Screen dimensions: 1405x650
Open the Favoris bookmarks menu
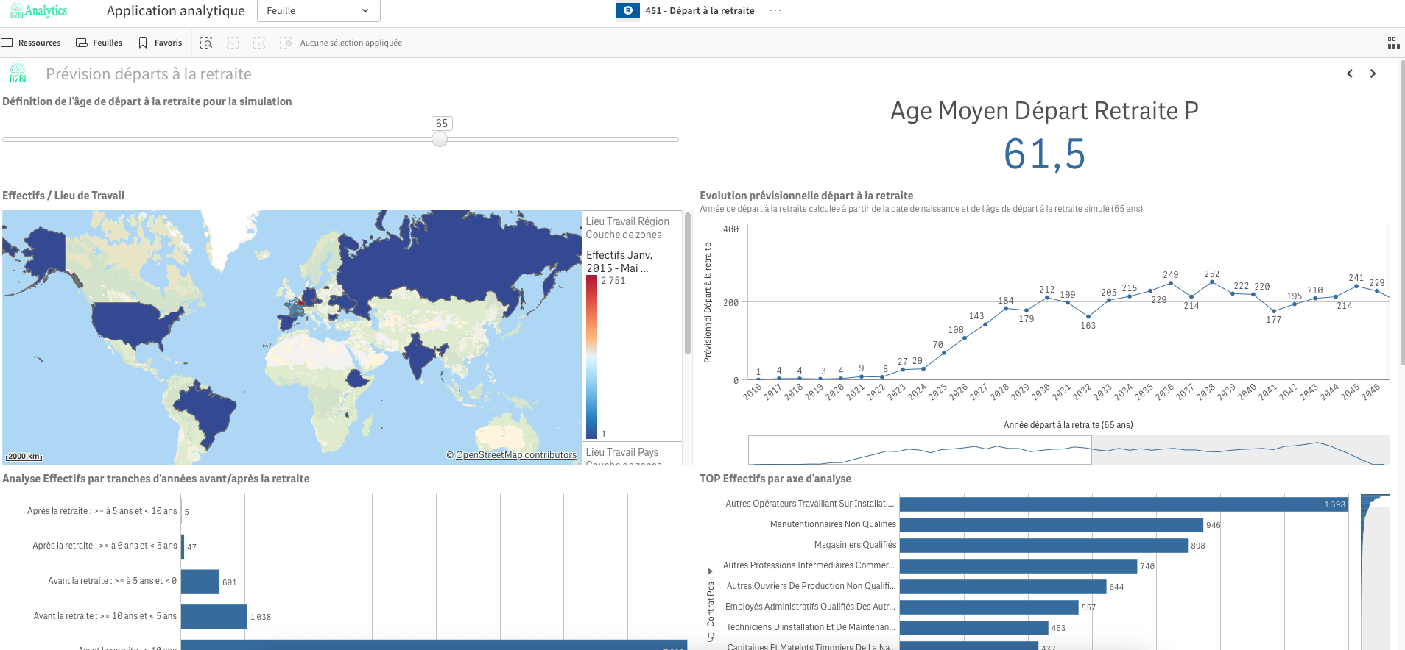tap(161, 43)
